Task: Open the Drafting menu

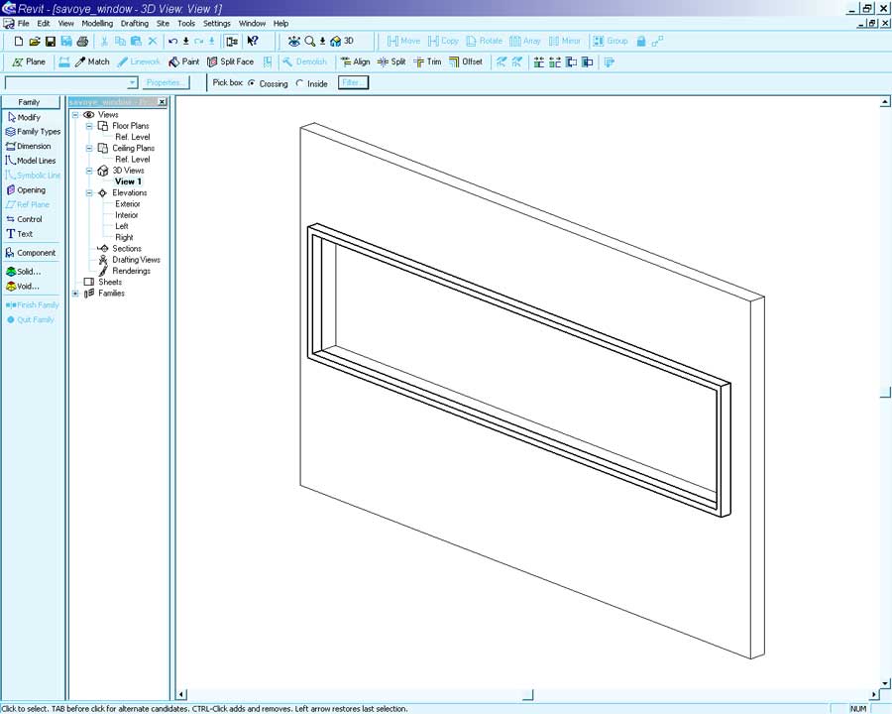Action: (135, 23)
